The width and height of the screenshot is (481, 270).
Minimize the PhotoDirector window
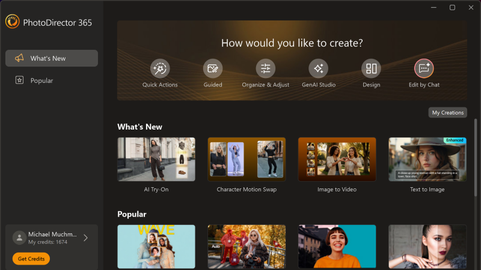pos(434,7)
